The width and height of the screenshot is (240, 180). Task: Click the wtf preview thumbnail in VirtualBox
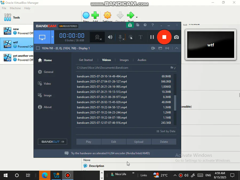pyautogui.click(x=211, y=45)
